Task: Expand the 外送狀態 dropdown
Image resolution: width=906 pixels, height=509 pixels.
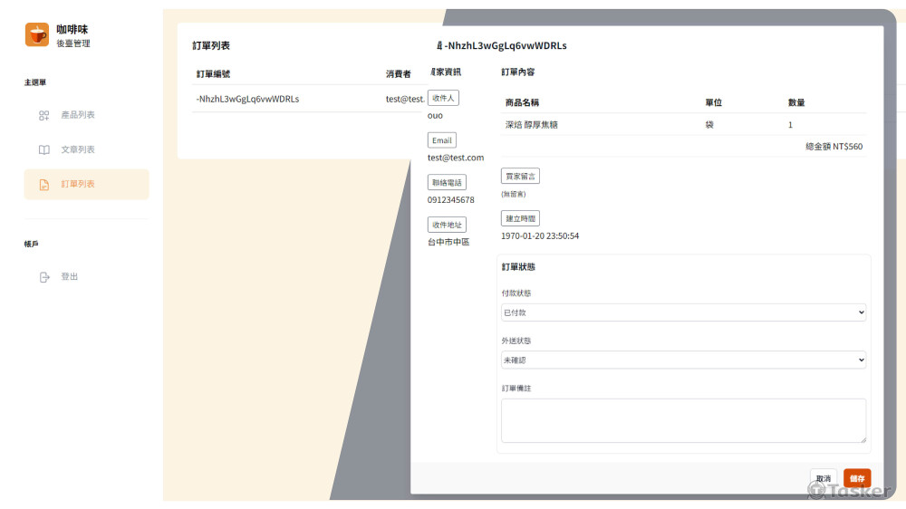Action: [x=683, y=360]
